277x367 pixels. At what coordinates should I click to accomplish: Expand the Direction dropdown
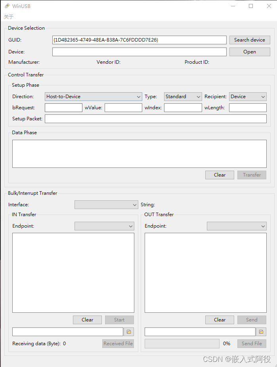93,97
